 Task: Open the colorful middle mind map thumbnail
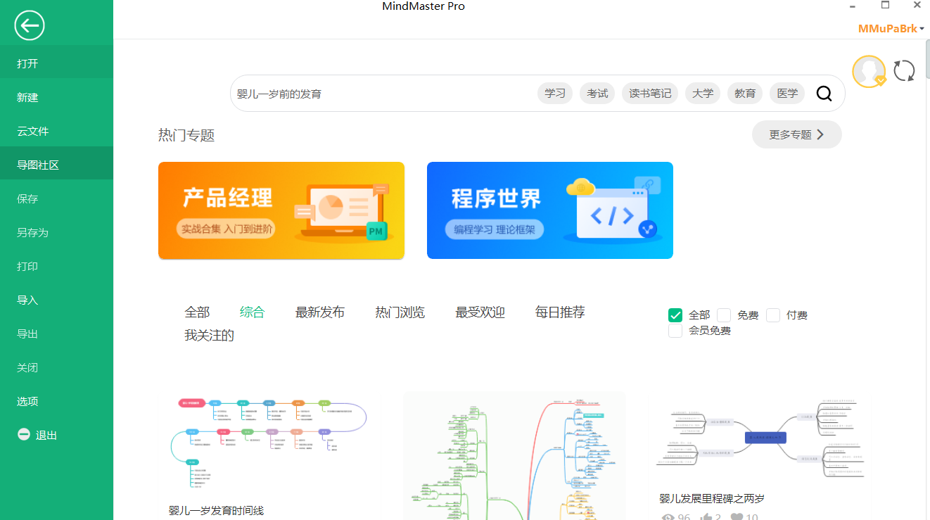(515, 456)
